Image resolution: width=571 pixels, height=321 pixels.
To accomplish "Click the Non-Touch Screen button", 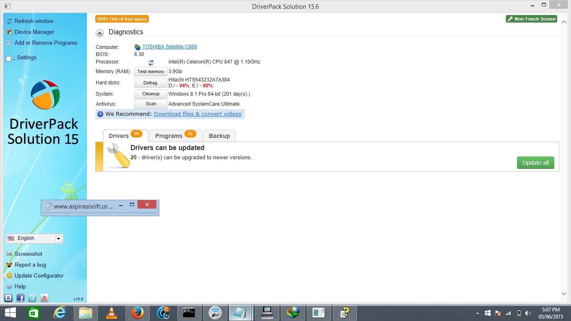I will (x=531, y=19).
